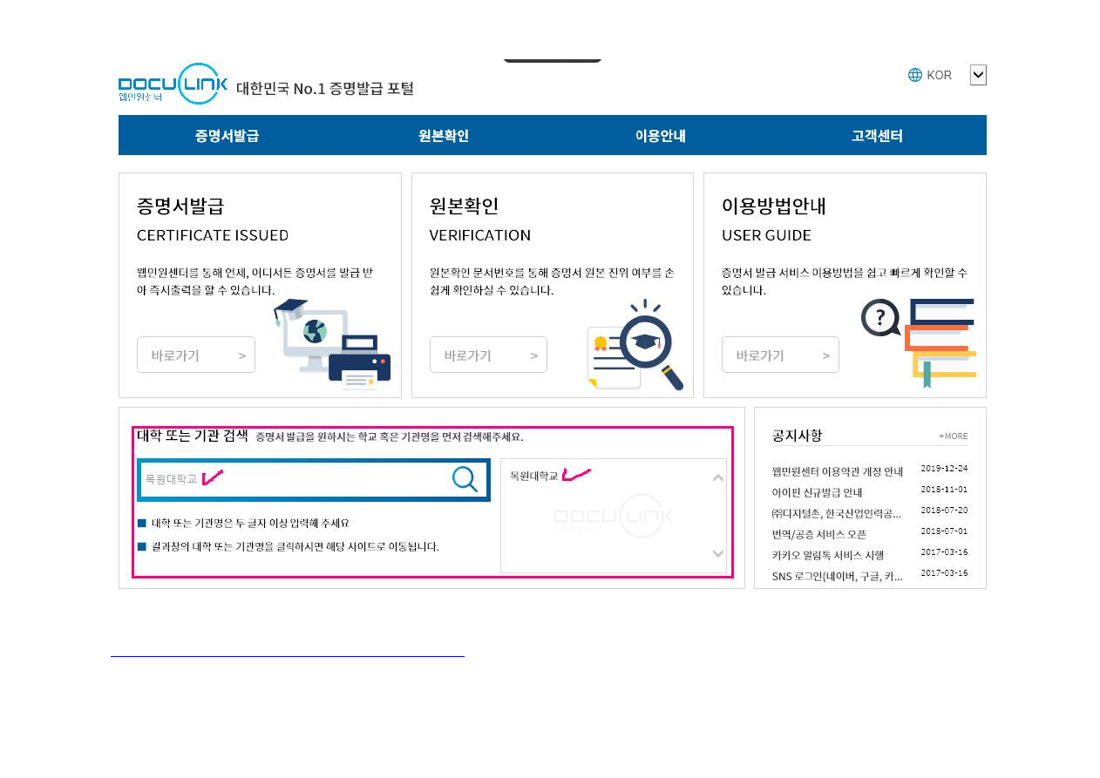Screen dimensions: 1100x778
Task: Click the magnifying glass search icon
Action: (x=465, y=479)
